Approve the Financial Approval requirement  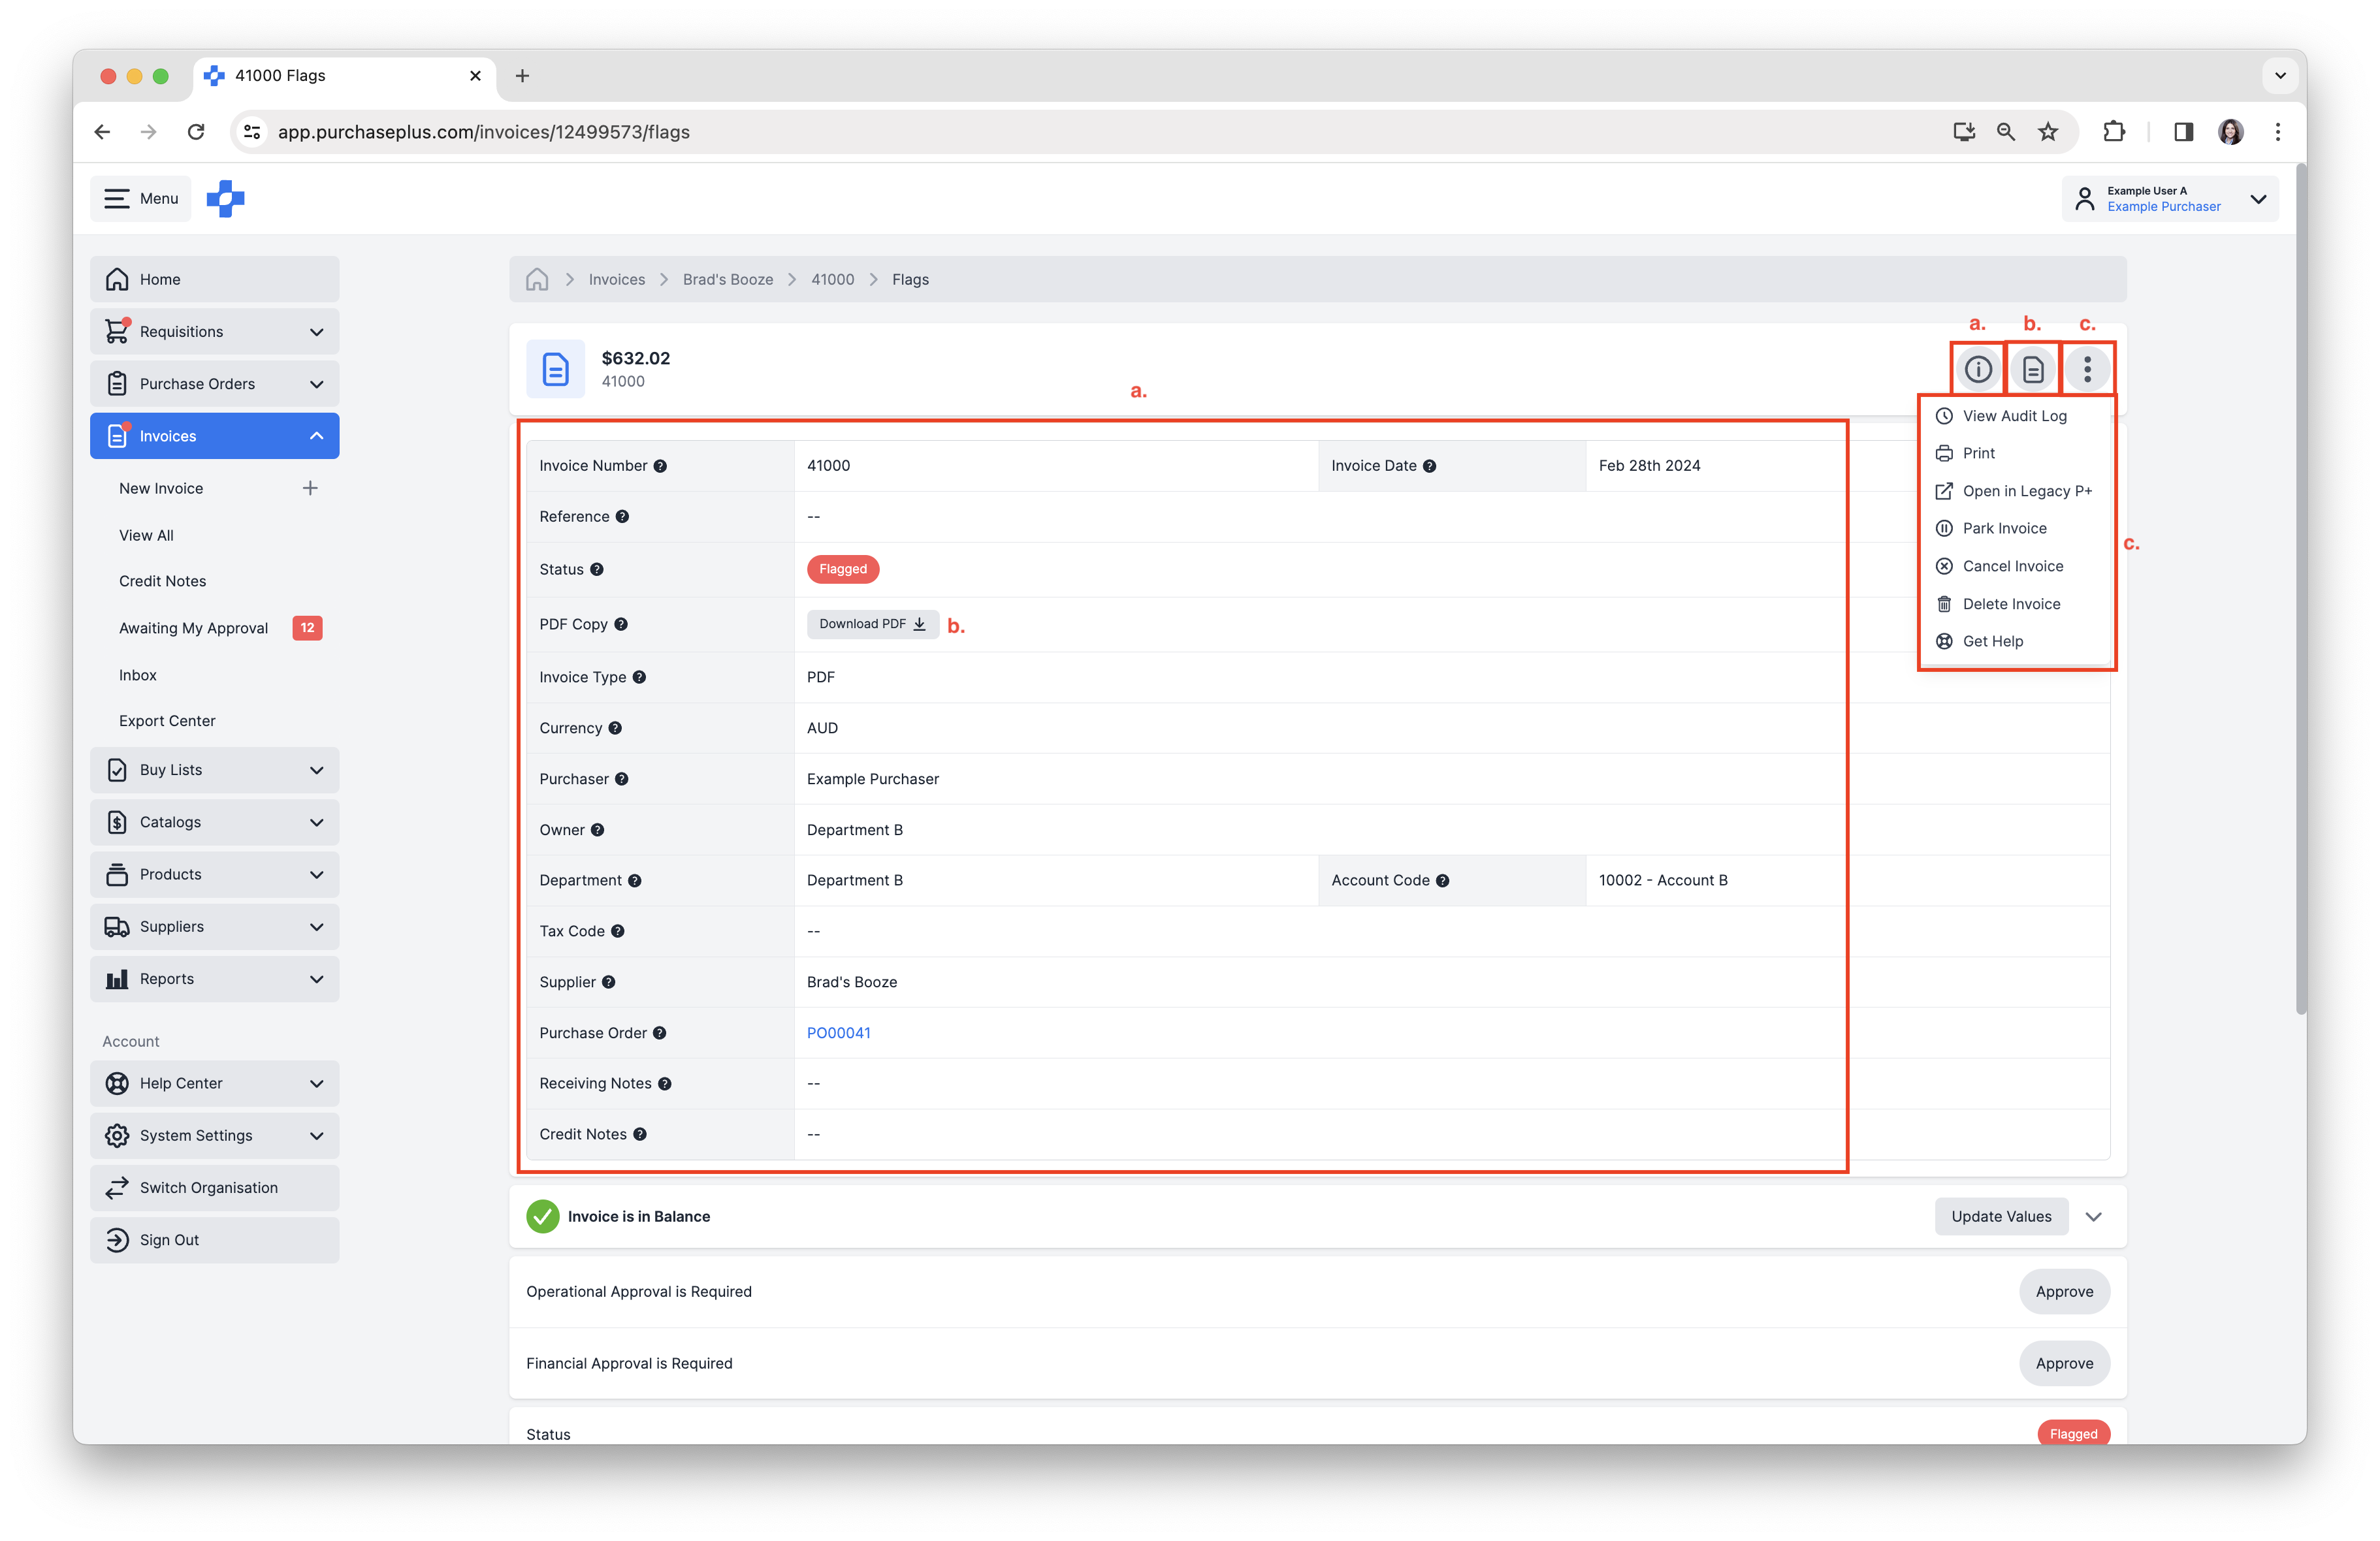click(2064, 1364)
